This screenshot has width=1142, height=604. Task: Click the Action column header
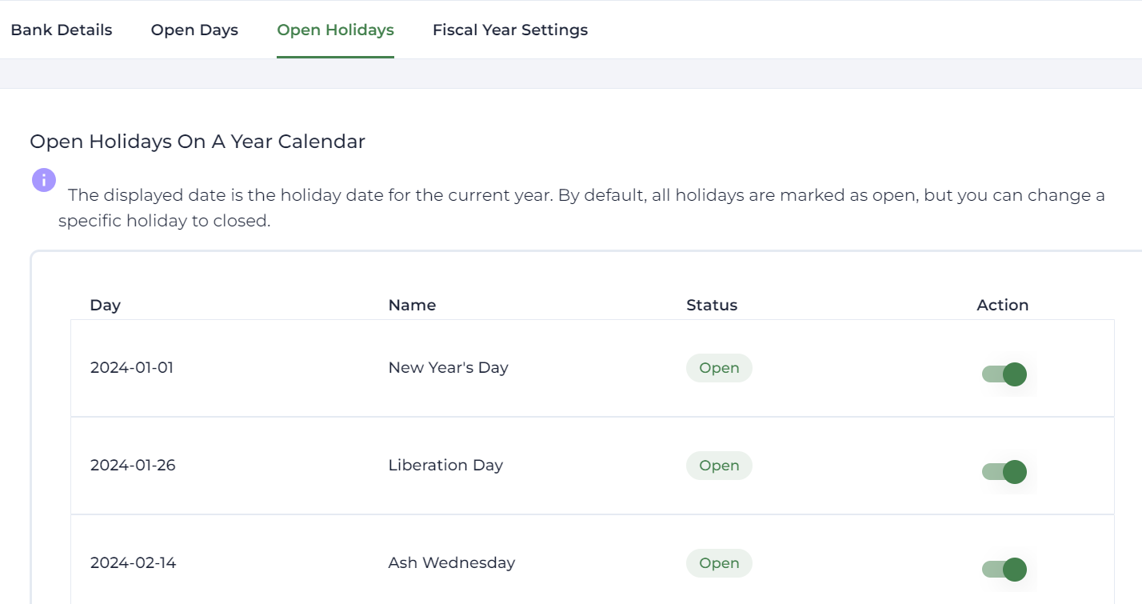[1002, 305]
